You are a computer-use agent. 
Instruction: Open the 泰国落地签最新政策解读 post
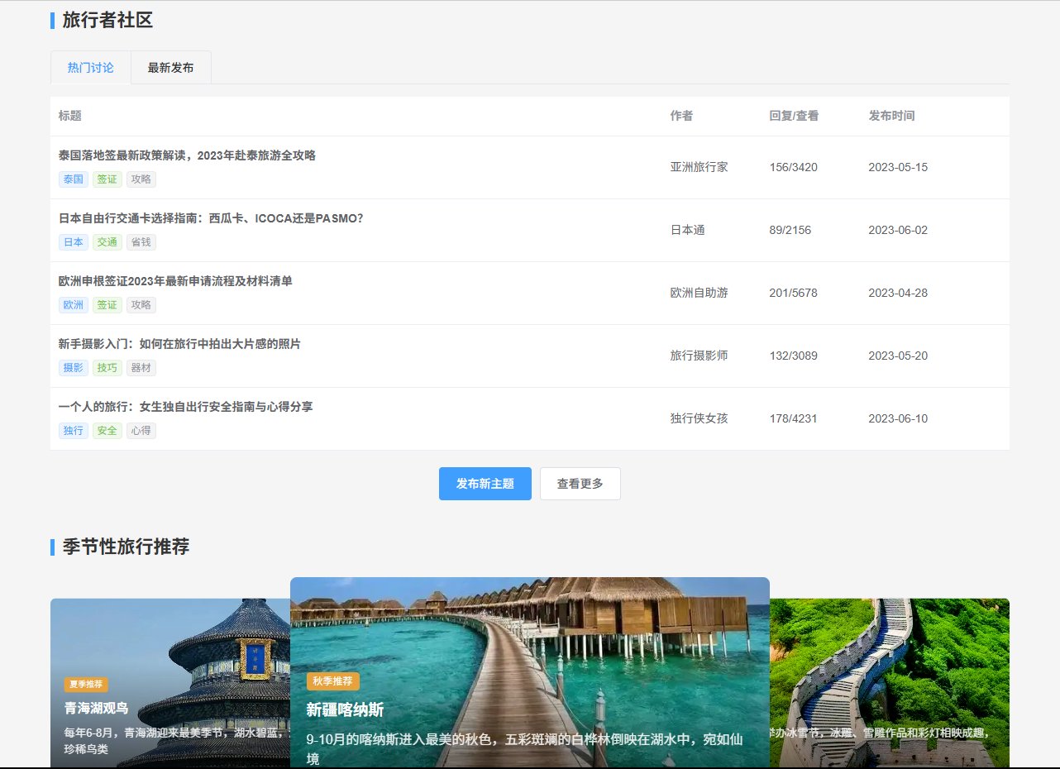pos(187,155)
